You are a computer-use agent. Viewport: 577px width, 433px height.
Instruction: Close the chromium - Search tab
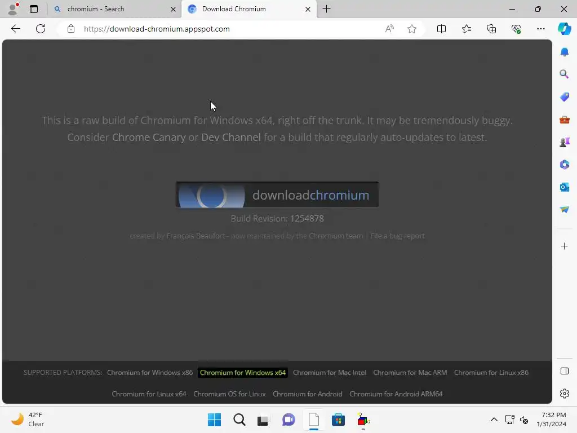coord(173,9)
